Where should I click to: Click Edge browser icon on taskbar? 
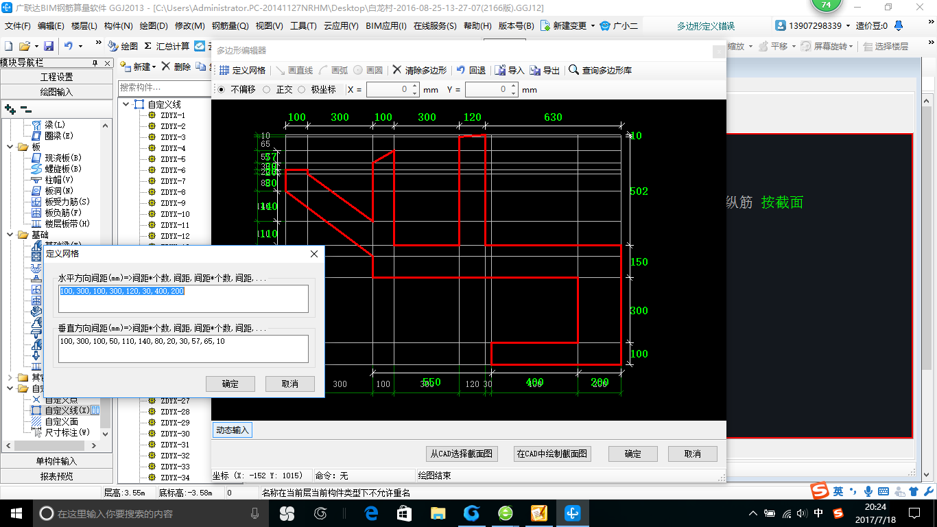coord(372,513)
